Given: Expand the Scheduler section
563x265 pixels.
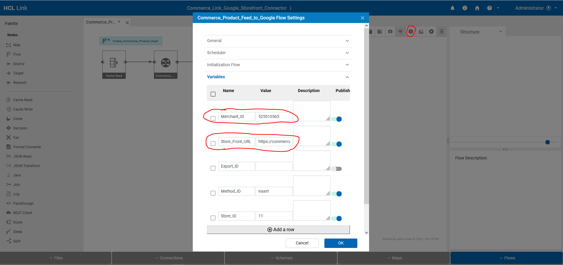Looking at the screenshot, I should [278, 53].
